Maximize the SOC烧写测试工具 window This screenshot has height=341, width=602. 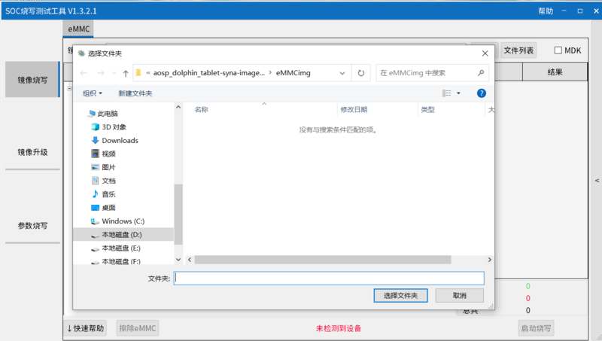(x=579, y=11)
